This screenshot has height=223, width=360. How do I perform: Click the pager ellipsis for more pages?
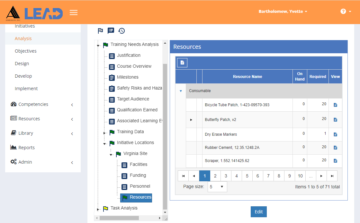point(311,176)
